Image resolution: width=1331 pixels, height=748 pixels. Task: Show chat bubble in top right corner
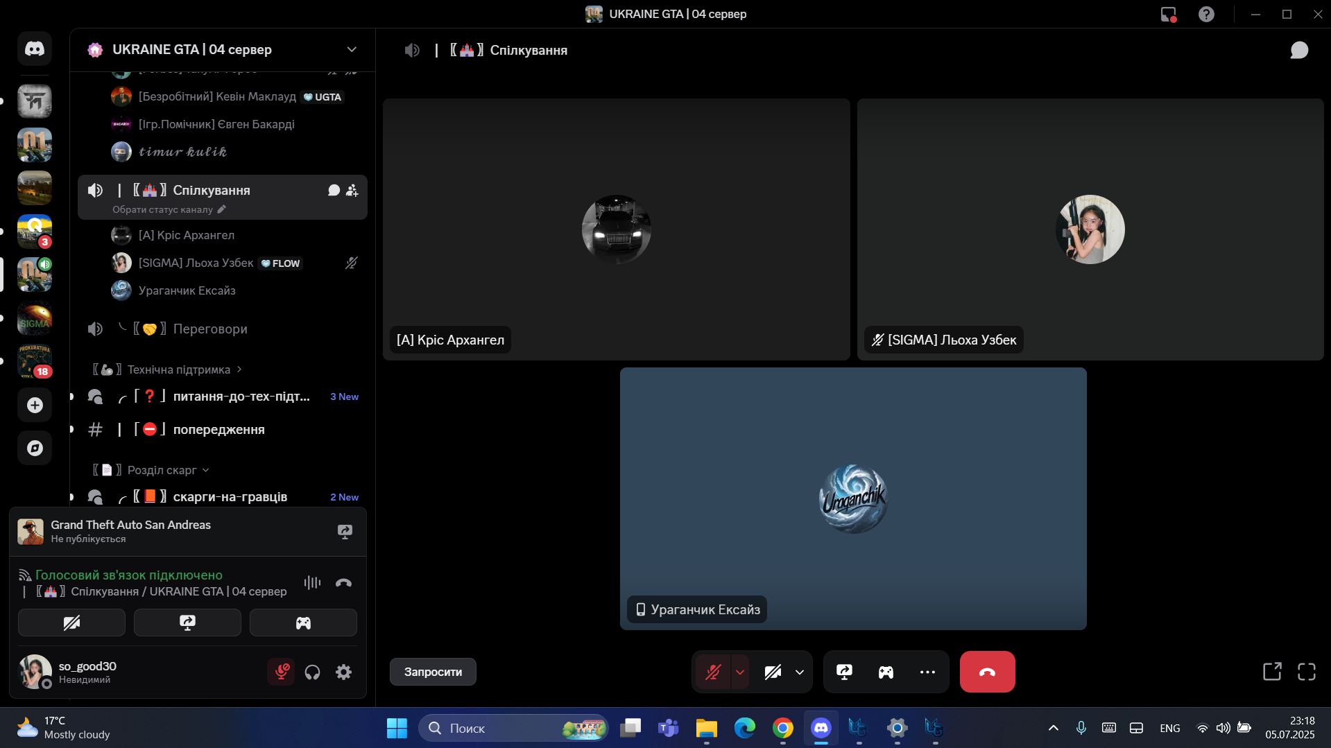click(x=1299, y=50)
